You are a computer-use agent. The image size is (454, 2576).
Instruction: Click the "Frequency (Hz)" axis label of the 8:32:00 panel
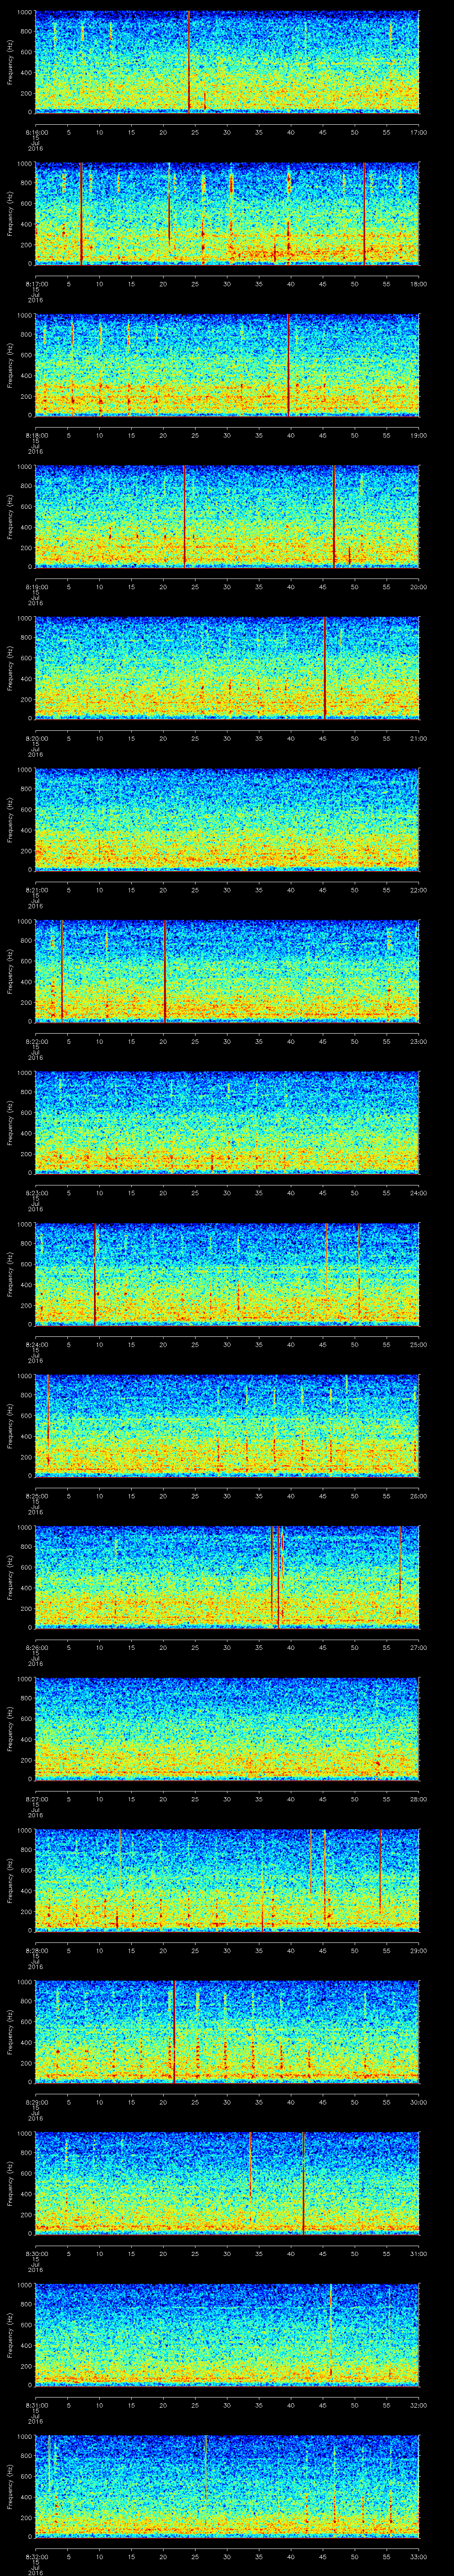click(10, 2488)
